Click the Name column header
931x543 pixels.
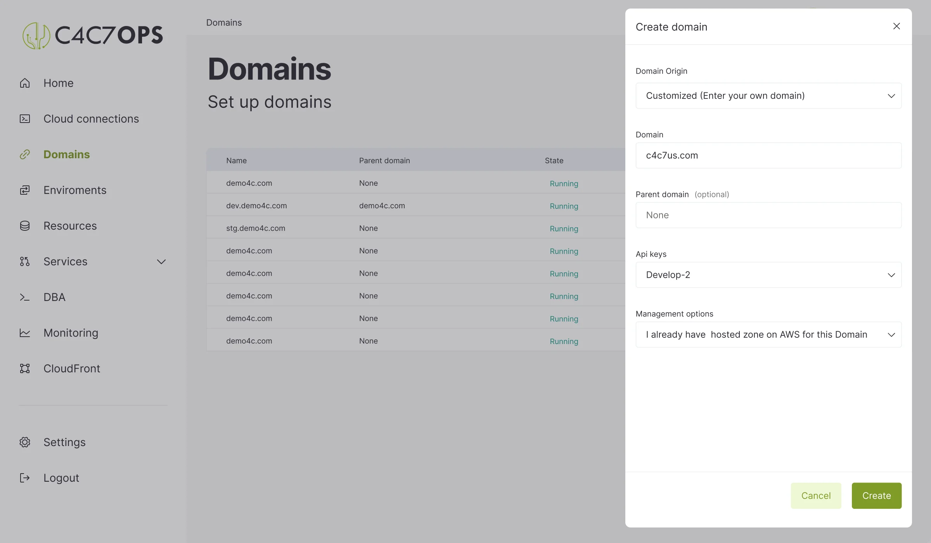(236, 161)
